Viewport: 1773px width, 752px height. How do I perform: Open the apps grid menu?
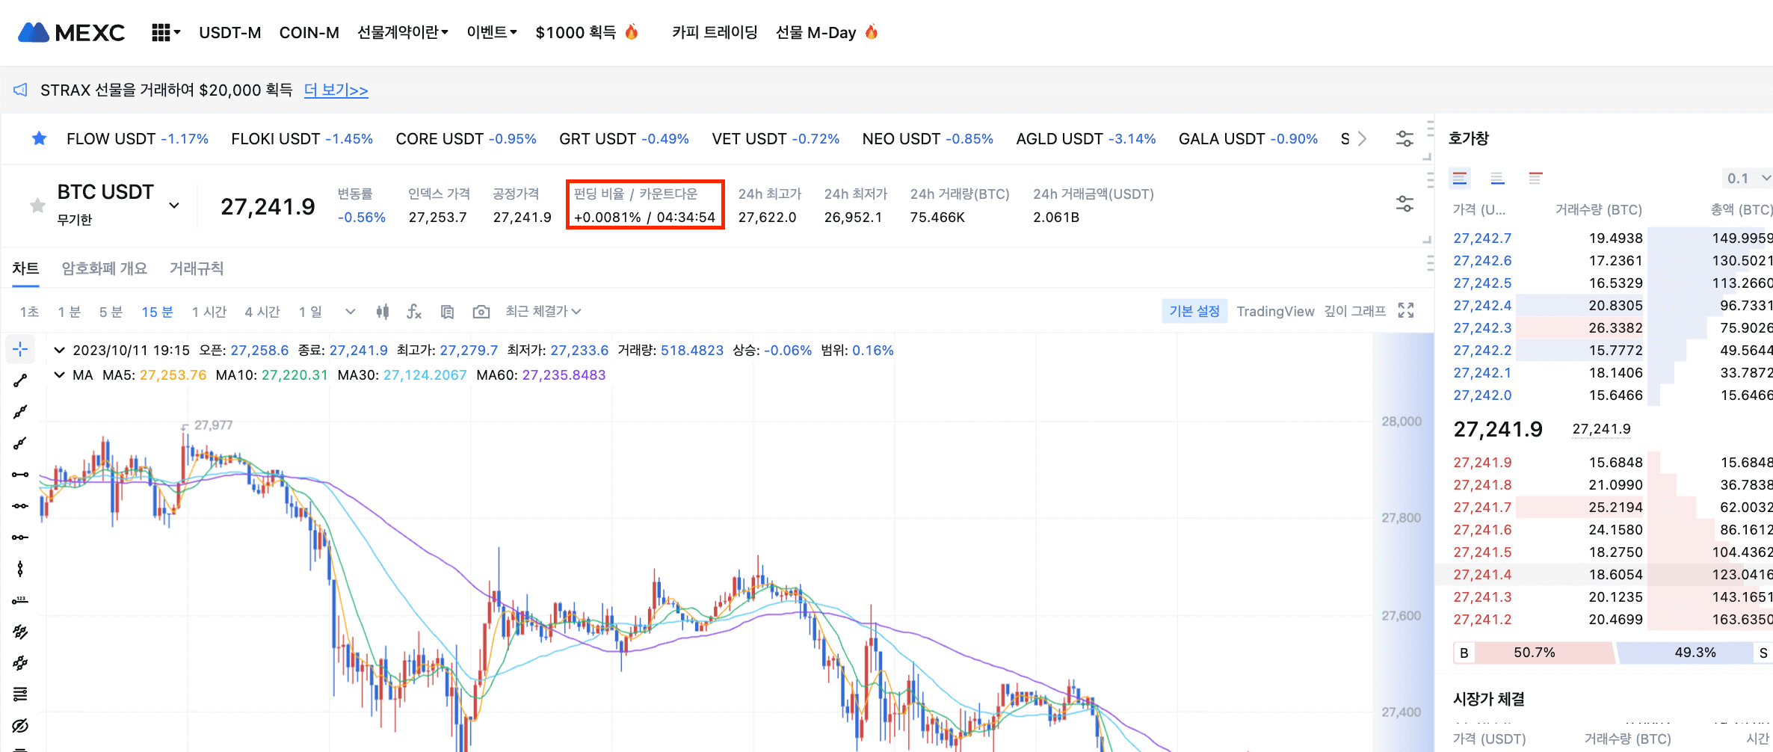coord(164,33)
